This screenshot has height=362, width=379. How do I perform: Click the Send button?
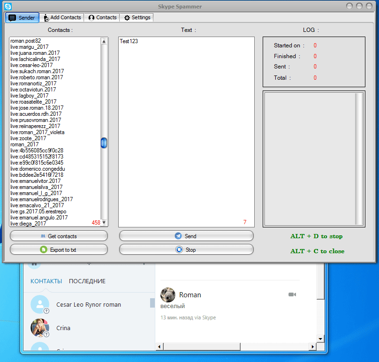point(186,236)
